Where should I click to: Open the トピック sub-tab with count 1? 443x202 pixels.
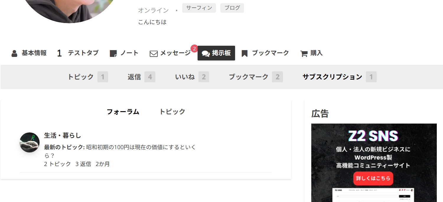[x=88, y=77]
